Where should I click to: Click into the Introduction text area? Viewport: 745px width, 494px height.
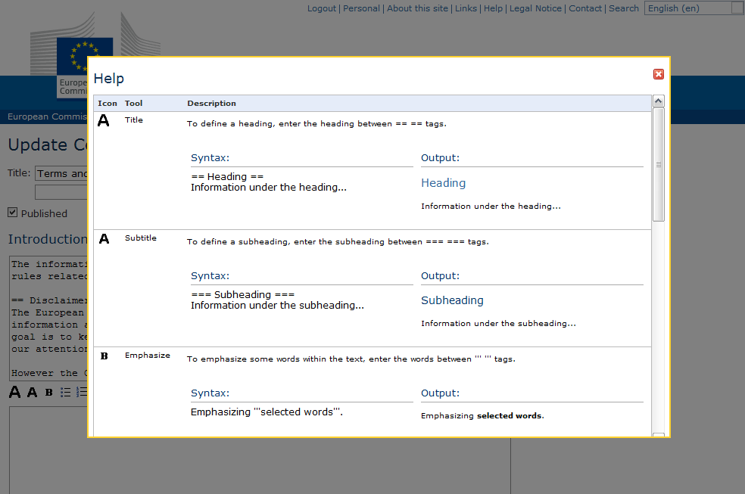click(48, 318)
